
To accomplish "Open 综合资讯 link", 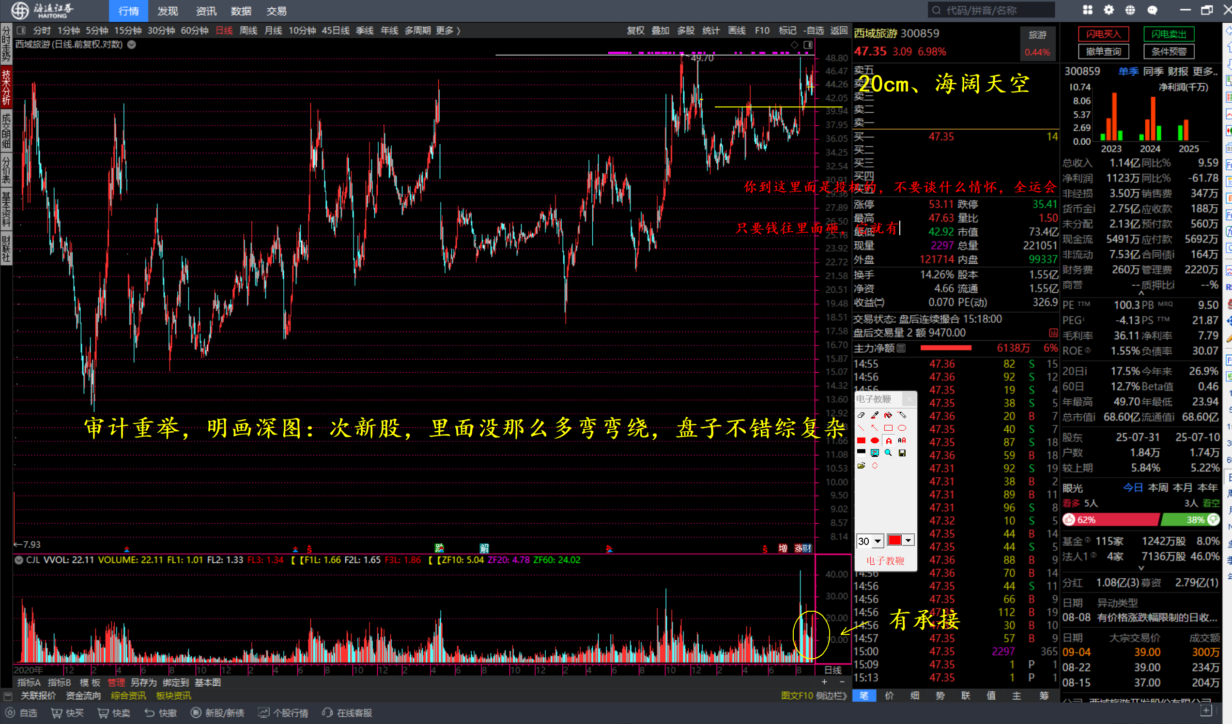I will [129, 695].
